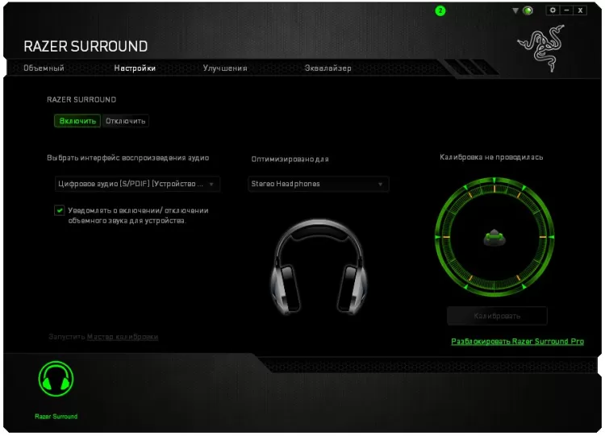Click the Калибровать button
The image size is (605, 436).
pos(497,316)
